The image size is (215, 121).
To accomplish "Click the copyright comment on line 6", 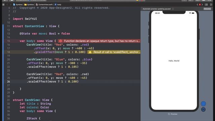I will coord(61,8).
